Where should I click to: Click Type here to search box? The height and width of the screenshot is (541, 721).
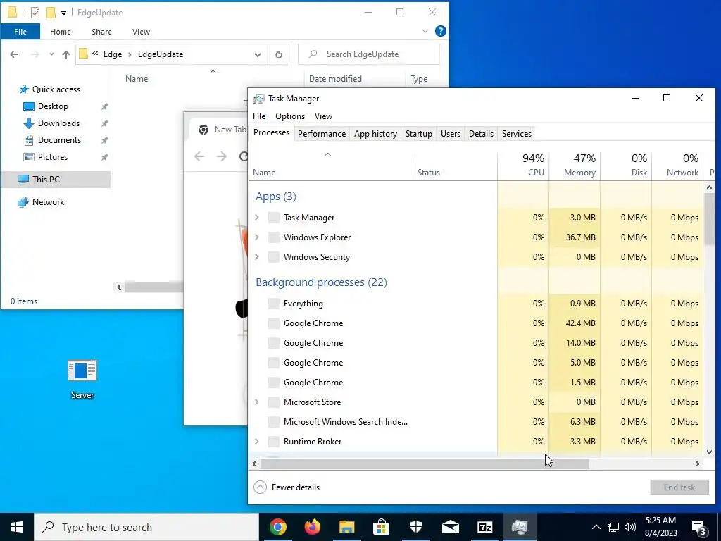click(146, 527)
